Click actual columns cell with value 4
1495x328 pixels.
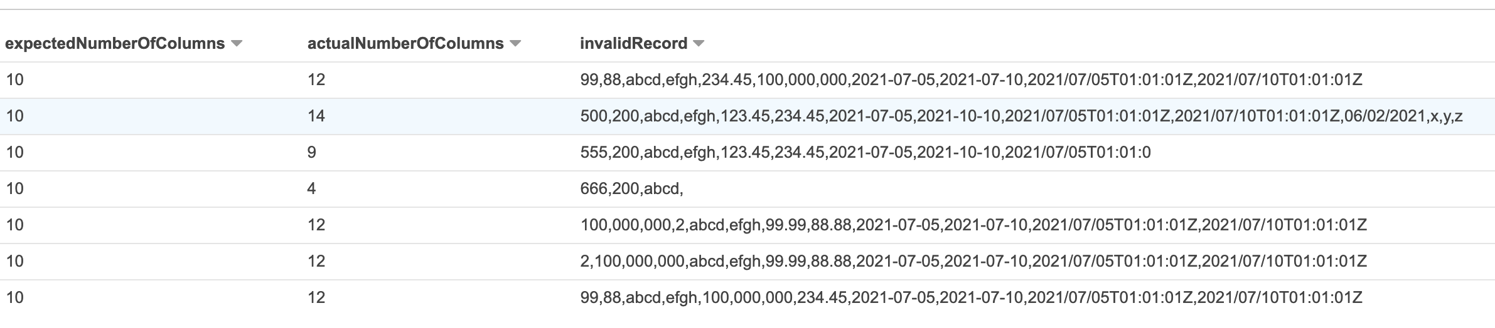312,188
